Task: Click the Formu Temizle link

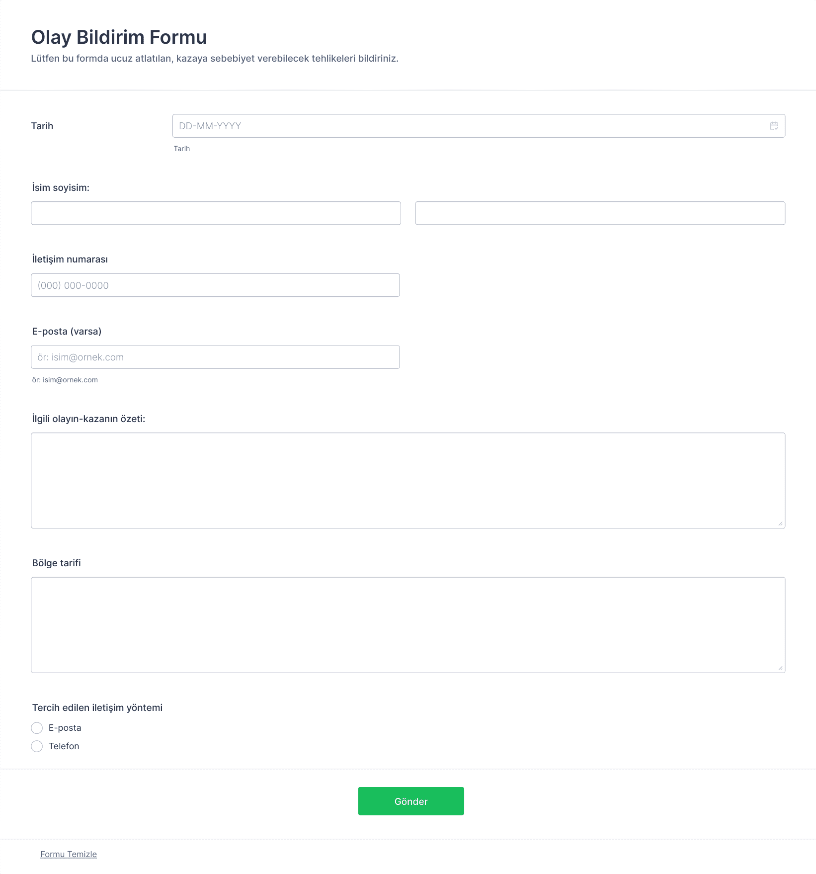Action: [x=69, y=854]
